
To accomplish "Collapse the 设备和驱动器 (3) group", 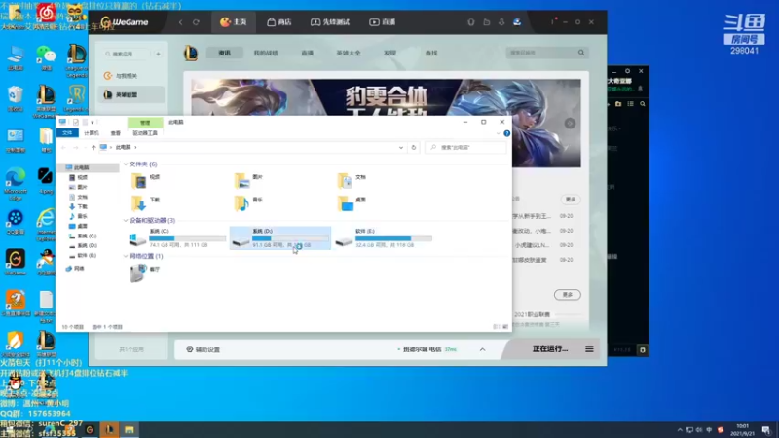I will click(126, 220).
